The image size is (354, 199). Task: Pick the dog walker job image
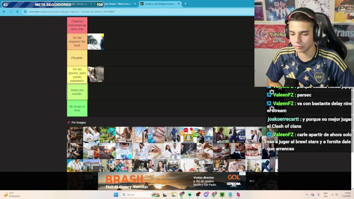[172, 135]
